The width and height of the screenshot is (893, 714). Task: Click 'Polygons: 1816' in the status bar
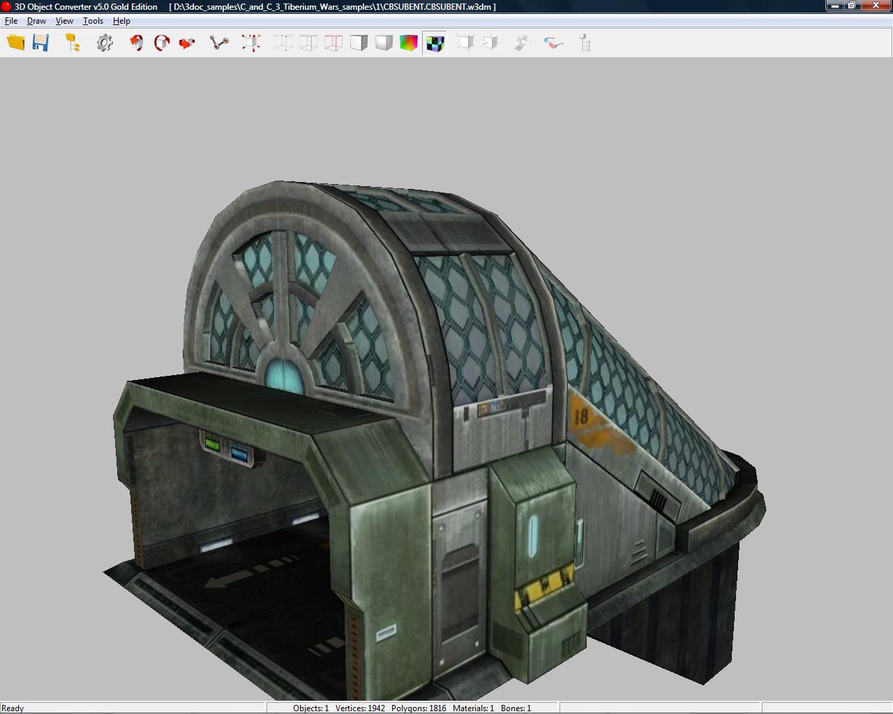(x=419, y=708)
